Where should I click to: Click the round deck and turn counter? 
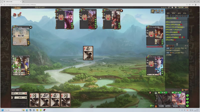157,11
